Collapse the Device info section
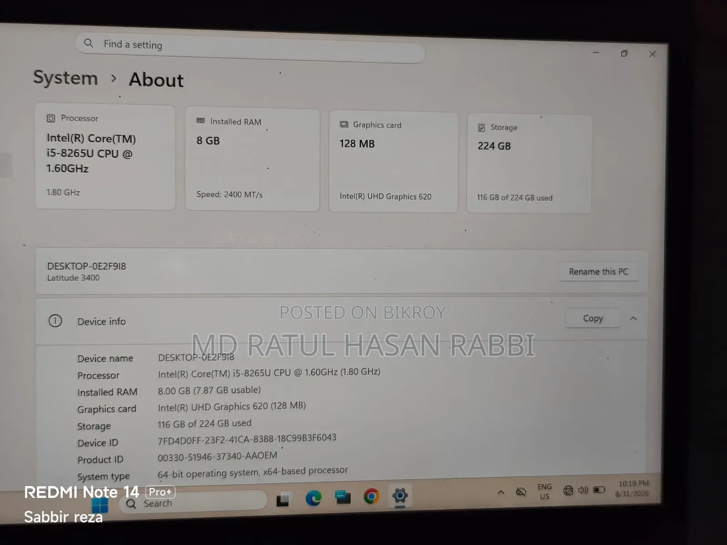 pos(633,318)
